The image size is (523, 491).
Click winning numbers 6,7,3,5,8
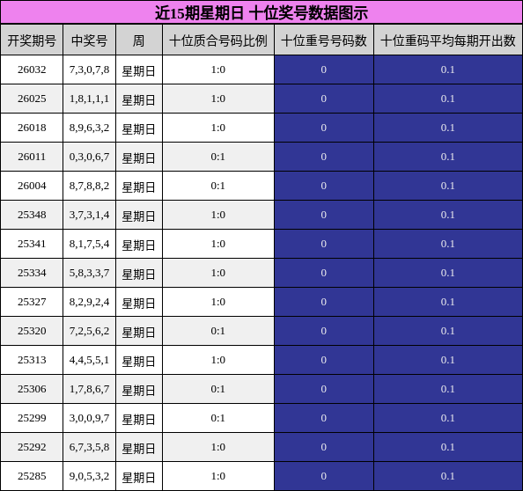(90, 447)
